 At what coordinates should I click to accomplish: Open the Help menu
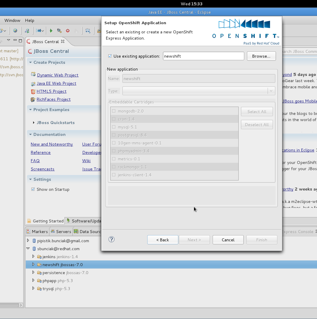(30, 20)
